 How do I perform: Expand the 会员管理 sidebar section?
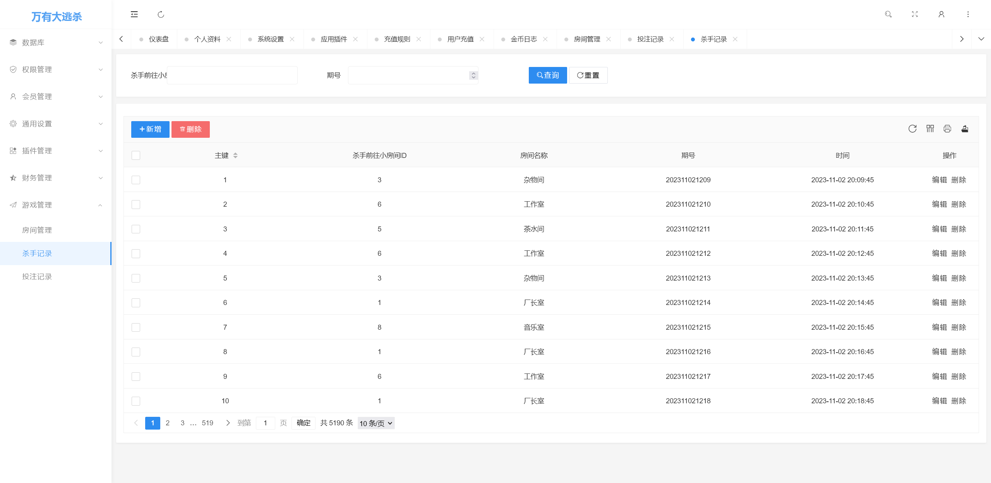(x=55, y=96)
